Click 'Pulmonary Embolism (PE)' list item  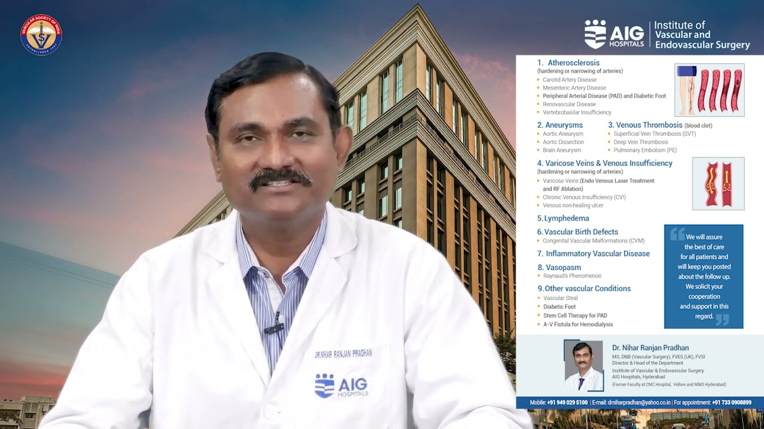click(x=645, y=150)
